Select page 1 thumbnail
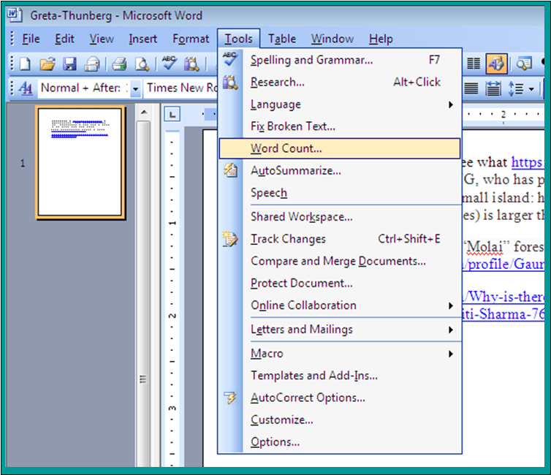This screenshot has height=475, width=551. click(80, 162)
